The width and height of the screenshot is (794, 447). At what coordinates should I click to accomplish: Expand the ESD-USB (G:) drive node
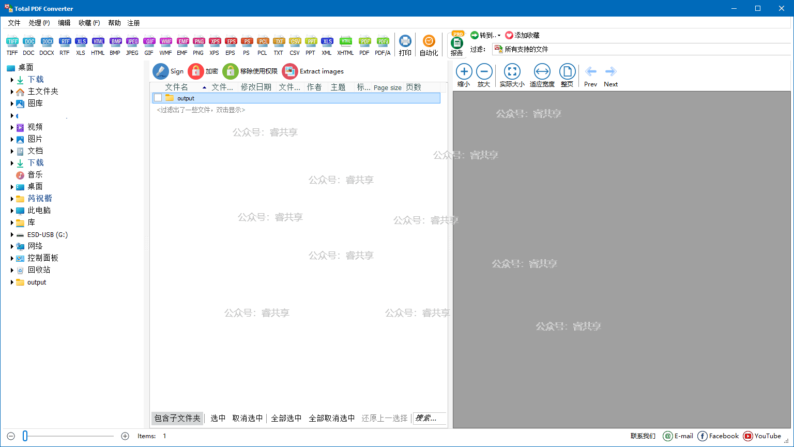pos(12,235)
